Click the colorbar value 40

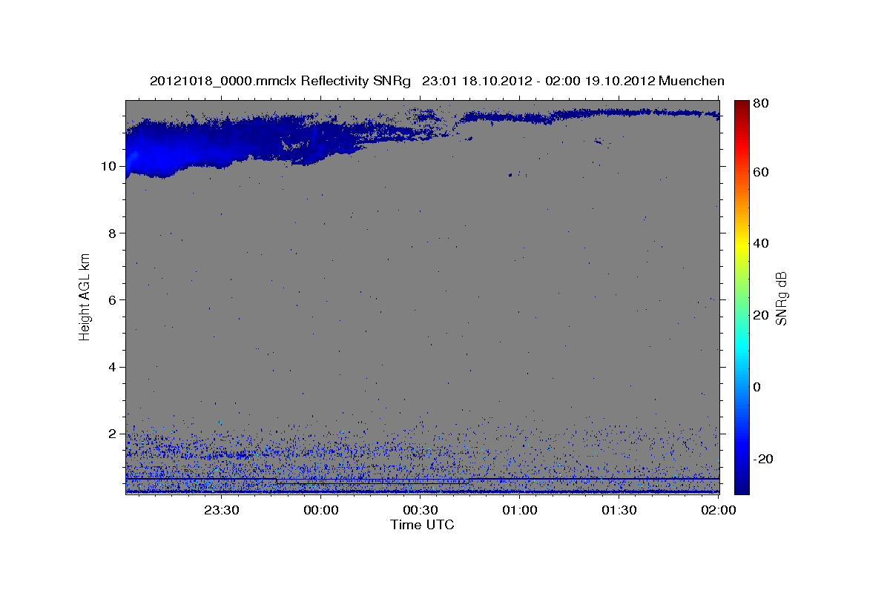[762, 243]
